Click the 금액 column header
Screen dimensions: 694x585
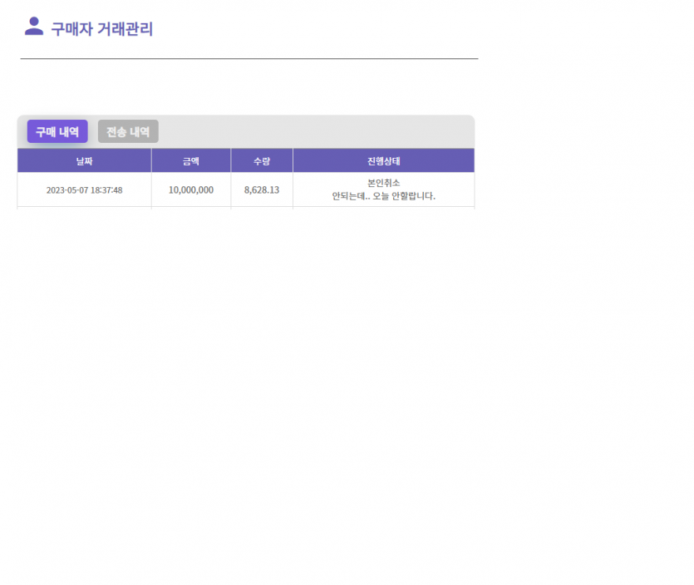click(x=191, y=161)
